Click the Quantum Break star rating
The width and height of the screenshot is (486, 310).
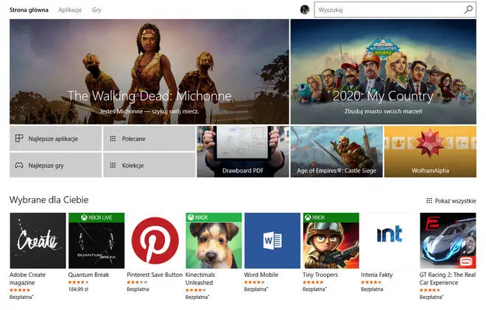click(x=78, y=282)
